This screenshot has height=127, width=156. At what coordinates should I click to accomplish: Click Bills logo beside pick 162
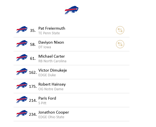[22, 72]
